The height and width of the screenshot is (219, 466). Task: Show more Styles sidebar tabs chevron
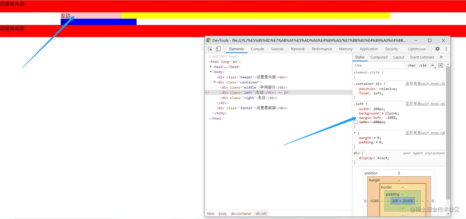click(x=441, y=57)
